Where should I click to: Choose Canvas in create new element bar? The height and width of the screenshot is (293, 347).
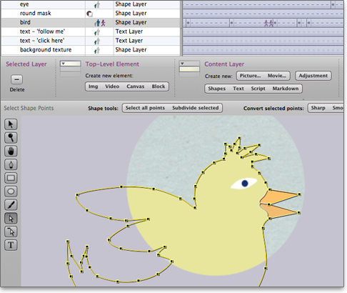(135, 86)
